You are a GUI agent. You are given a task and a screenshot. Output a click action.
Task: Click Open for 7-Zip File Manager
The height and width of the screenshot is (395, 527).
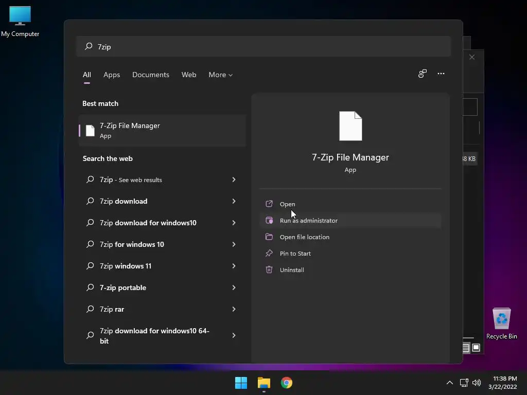click(x=350, y=204)
